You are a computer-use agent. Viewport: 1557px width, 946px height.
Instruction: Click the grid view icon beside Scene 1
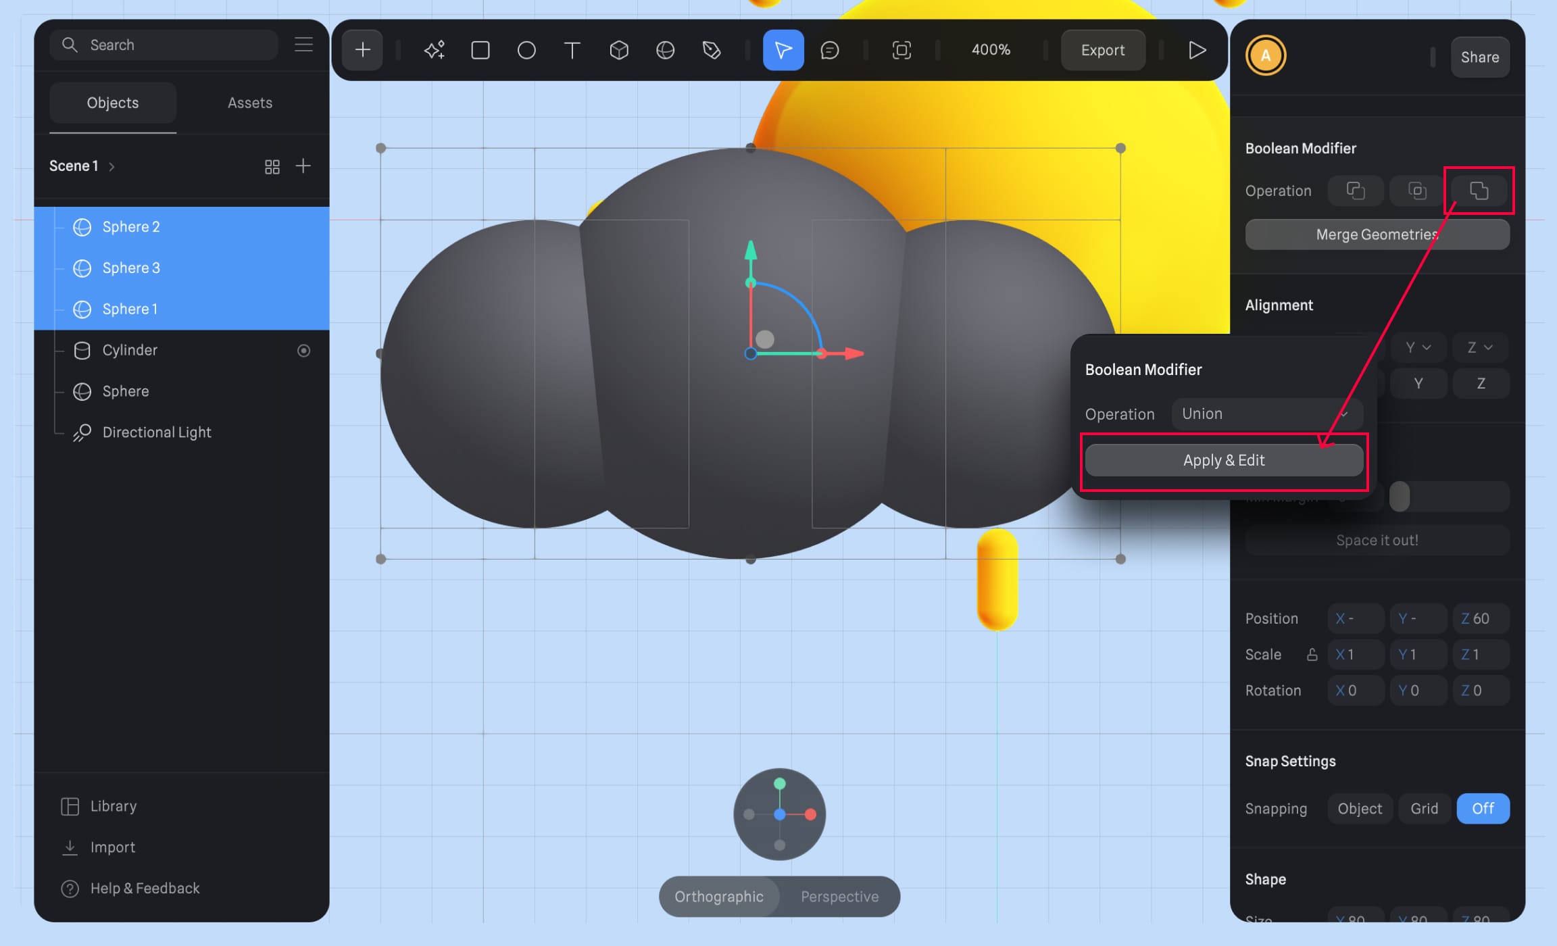pos(272,166)
